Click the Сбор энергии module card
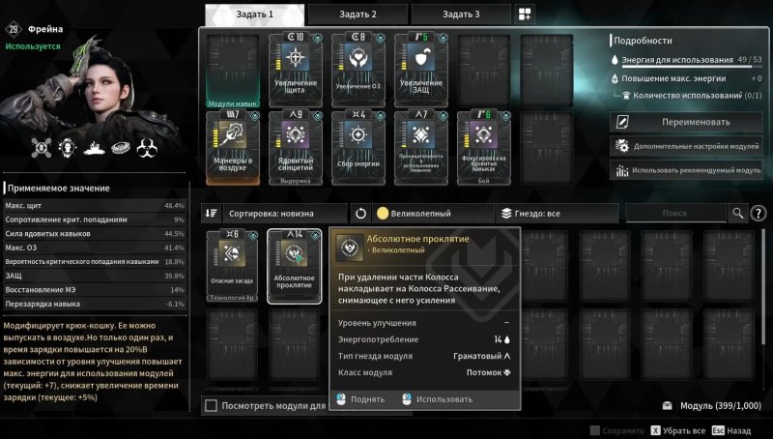The height and width of the screenshot is (439, 773). coord(358,148)
